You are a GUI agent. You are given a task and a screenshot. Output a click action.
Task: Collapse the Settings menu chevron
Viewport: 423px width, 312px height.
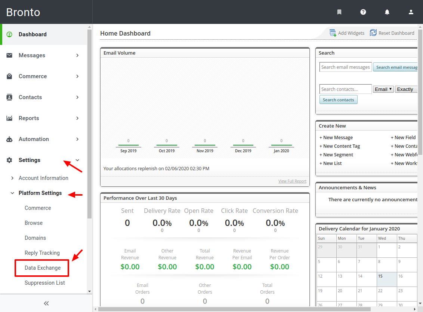pyautogui.click(x=77, y=160)
